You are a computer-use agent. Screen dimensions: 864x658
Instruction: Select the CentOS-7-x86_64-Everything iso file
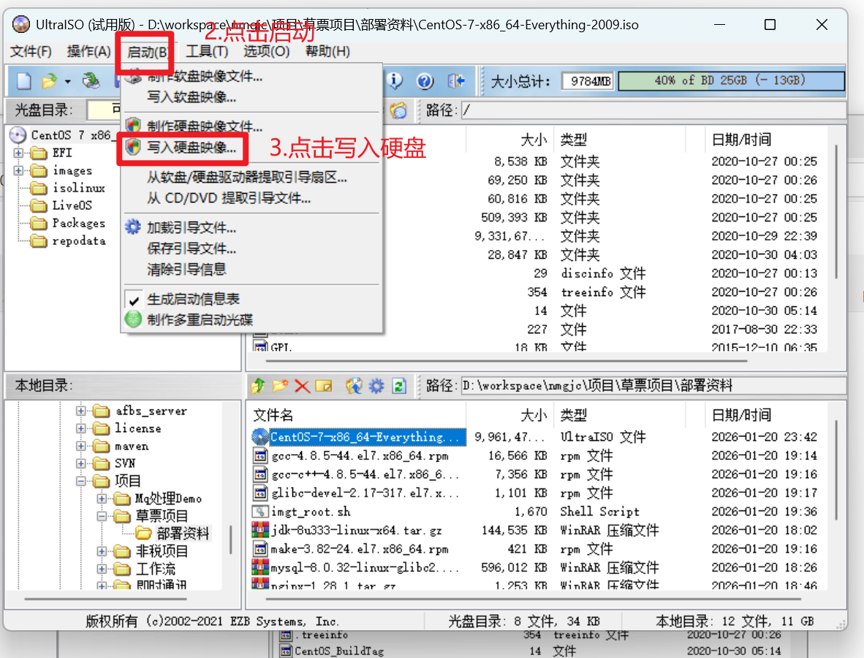358,437
